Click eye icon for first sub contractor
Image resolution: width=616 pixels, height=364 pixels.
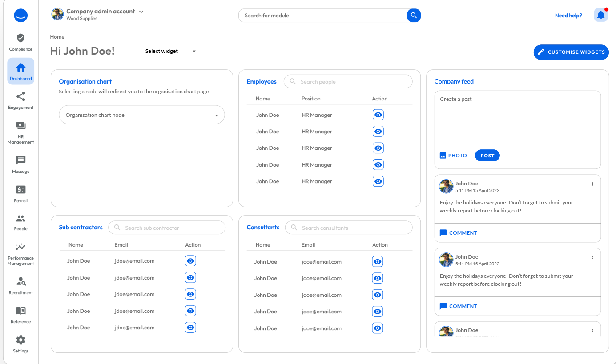coord(190,261)
